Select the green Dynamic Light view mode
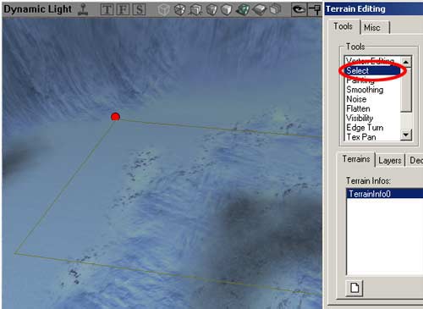This screenshot has height=309, width=423. pos(243,9)
